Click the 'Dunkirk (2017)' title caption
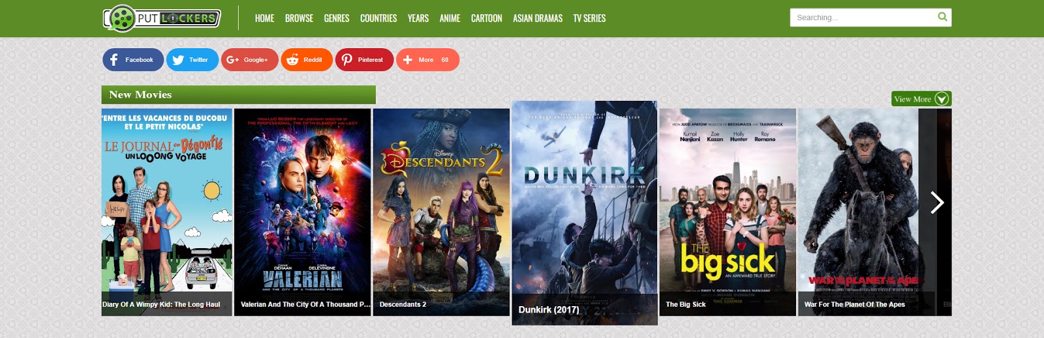 tap(549, 310)
